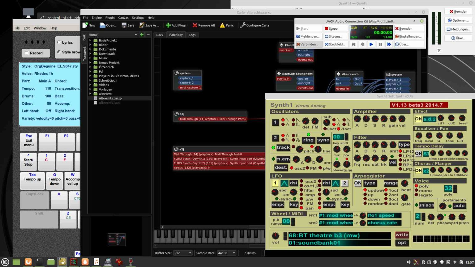Toggle Chorus / Flanger ON in Synth1

coord(418,170)
